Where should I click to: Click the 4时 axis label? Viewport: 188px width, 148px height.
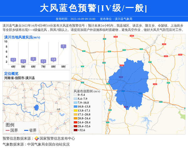13,67
